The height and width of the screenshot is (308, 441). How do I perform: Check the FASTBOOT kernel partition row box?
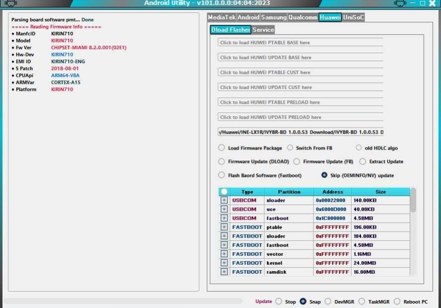click(x=224, y=263)
